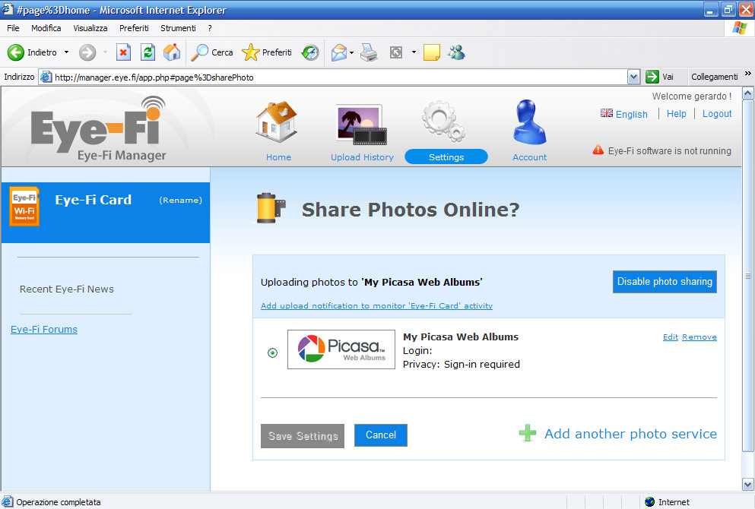
Task: Open the Modifica menu
Action: pyautogui.click(x=46, y=28)
